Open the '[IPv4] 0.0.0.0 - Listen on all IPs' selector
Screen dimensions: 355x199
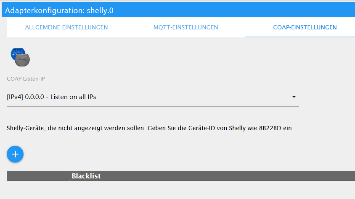tap(153, 97)
